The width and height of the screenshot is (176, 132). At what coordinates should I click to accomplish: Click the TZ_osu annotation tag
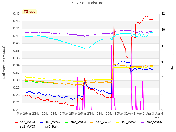30,12
